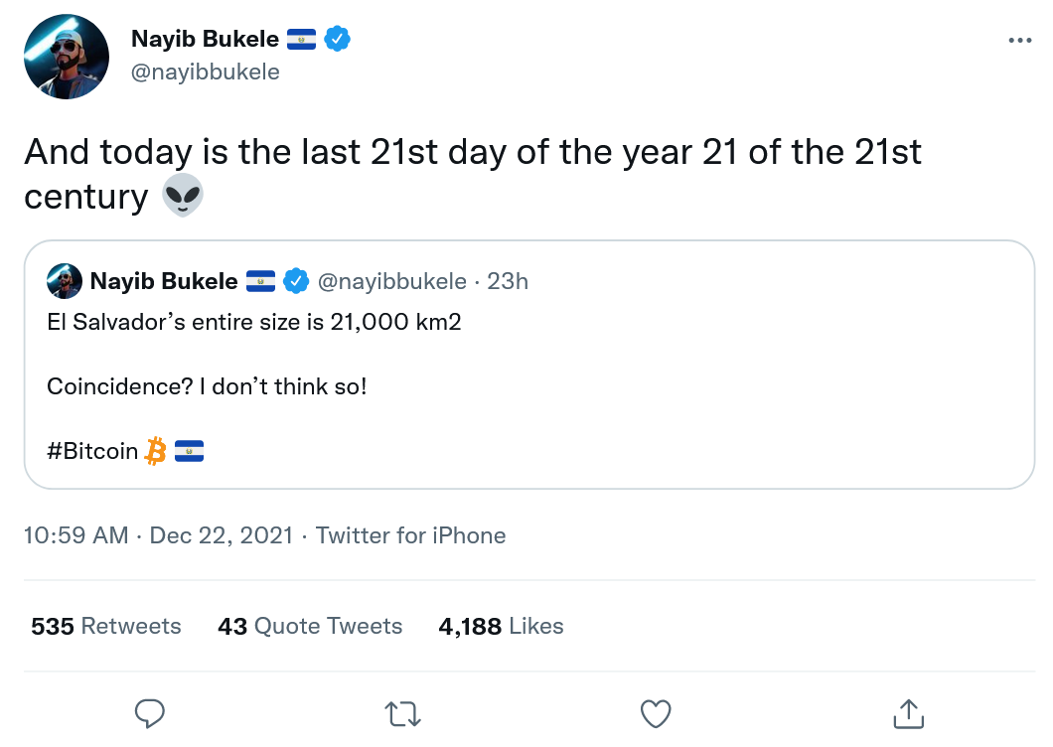Viewport: 1053px width, 747px height.
Task: Click the verified badge in quoted tweet
Action: [296, 281]
